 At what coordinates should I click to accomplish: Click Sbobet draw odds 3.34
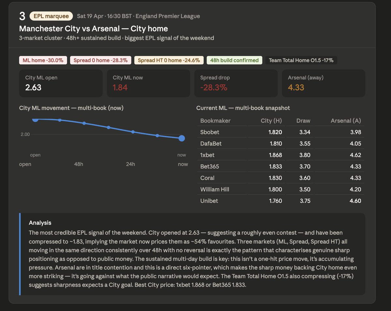[305, 132]
